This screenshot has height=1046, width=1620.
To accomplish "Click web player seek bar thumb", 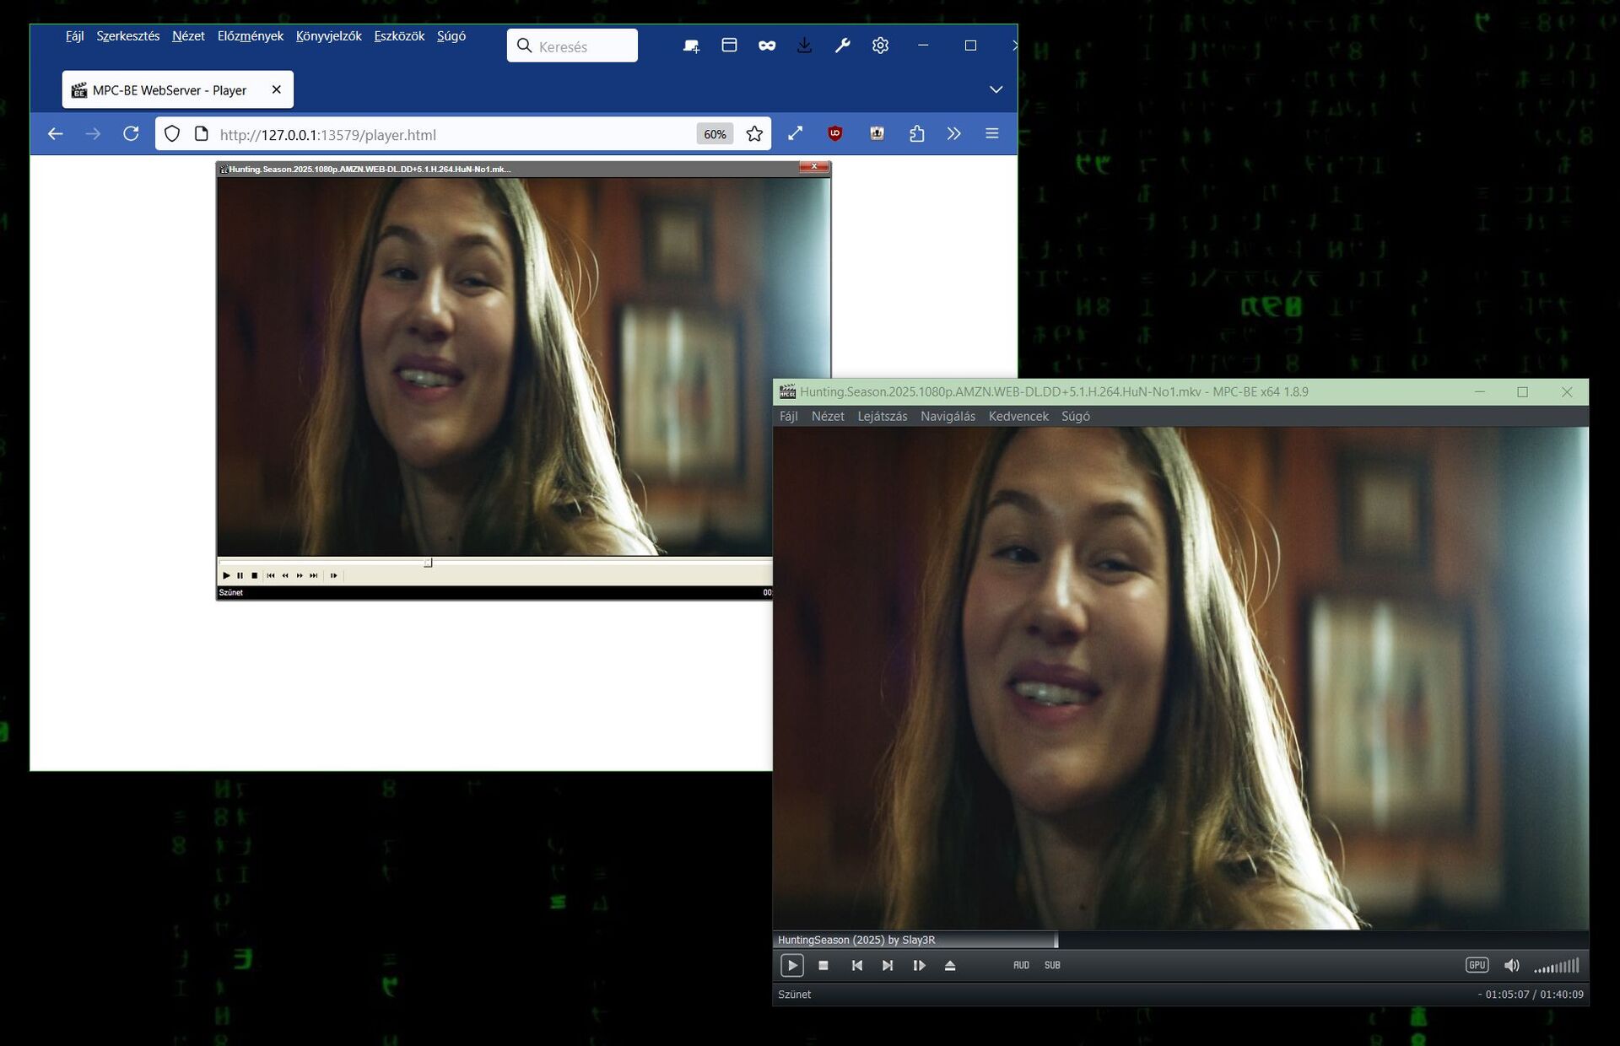I will pos(429,562).
